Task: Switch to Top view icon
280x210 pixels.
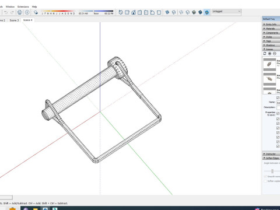Action: [x=127, y=12]
